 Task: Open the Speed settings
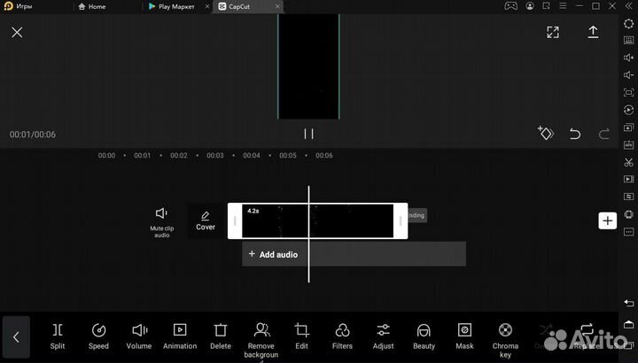pos(98,336)
